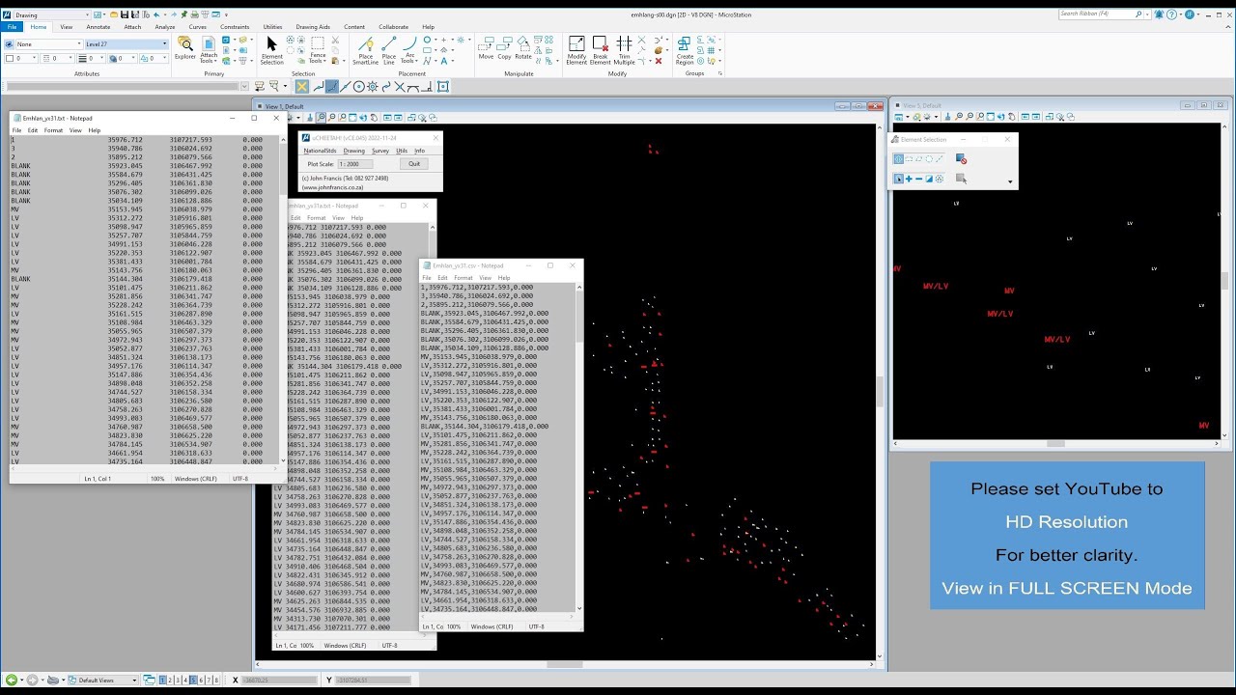The height and width of the screenshot is (695, 1236).
Task: Toggle view 6 button in status bar
Action: (201, 681)
